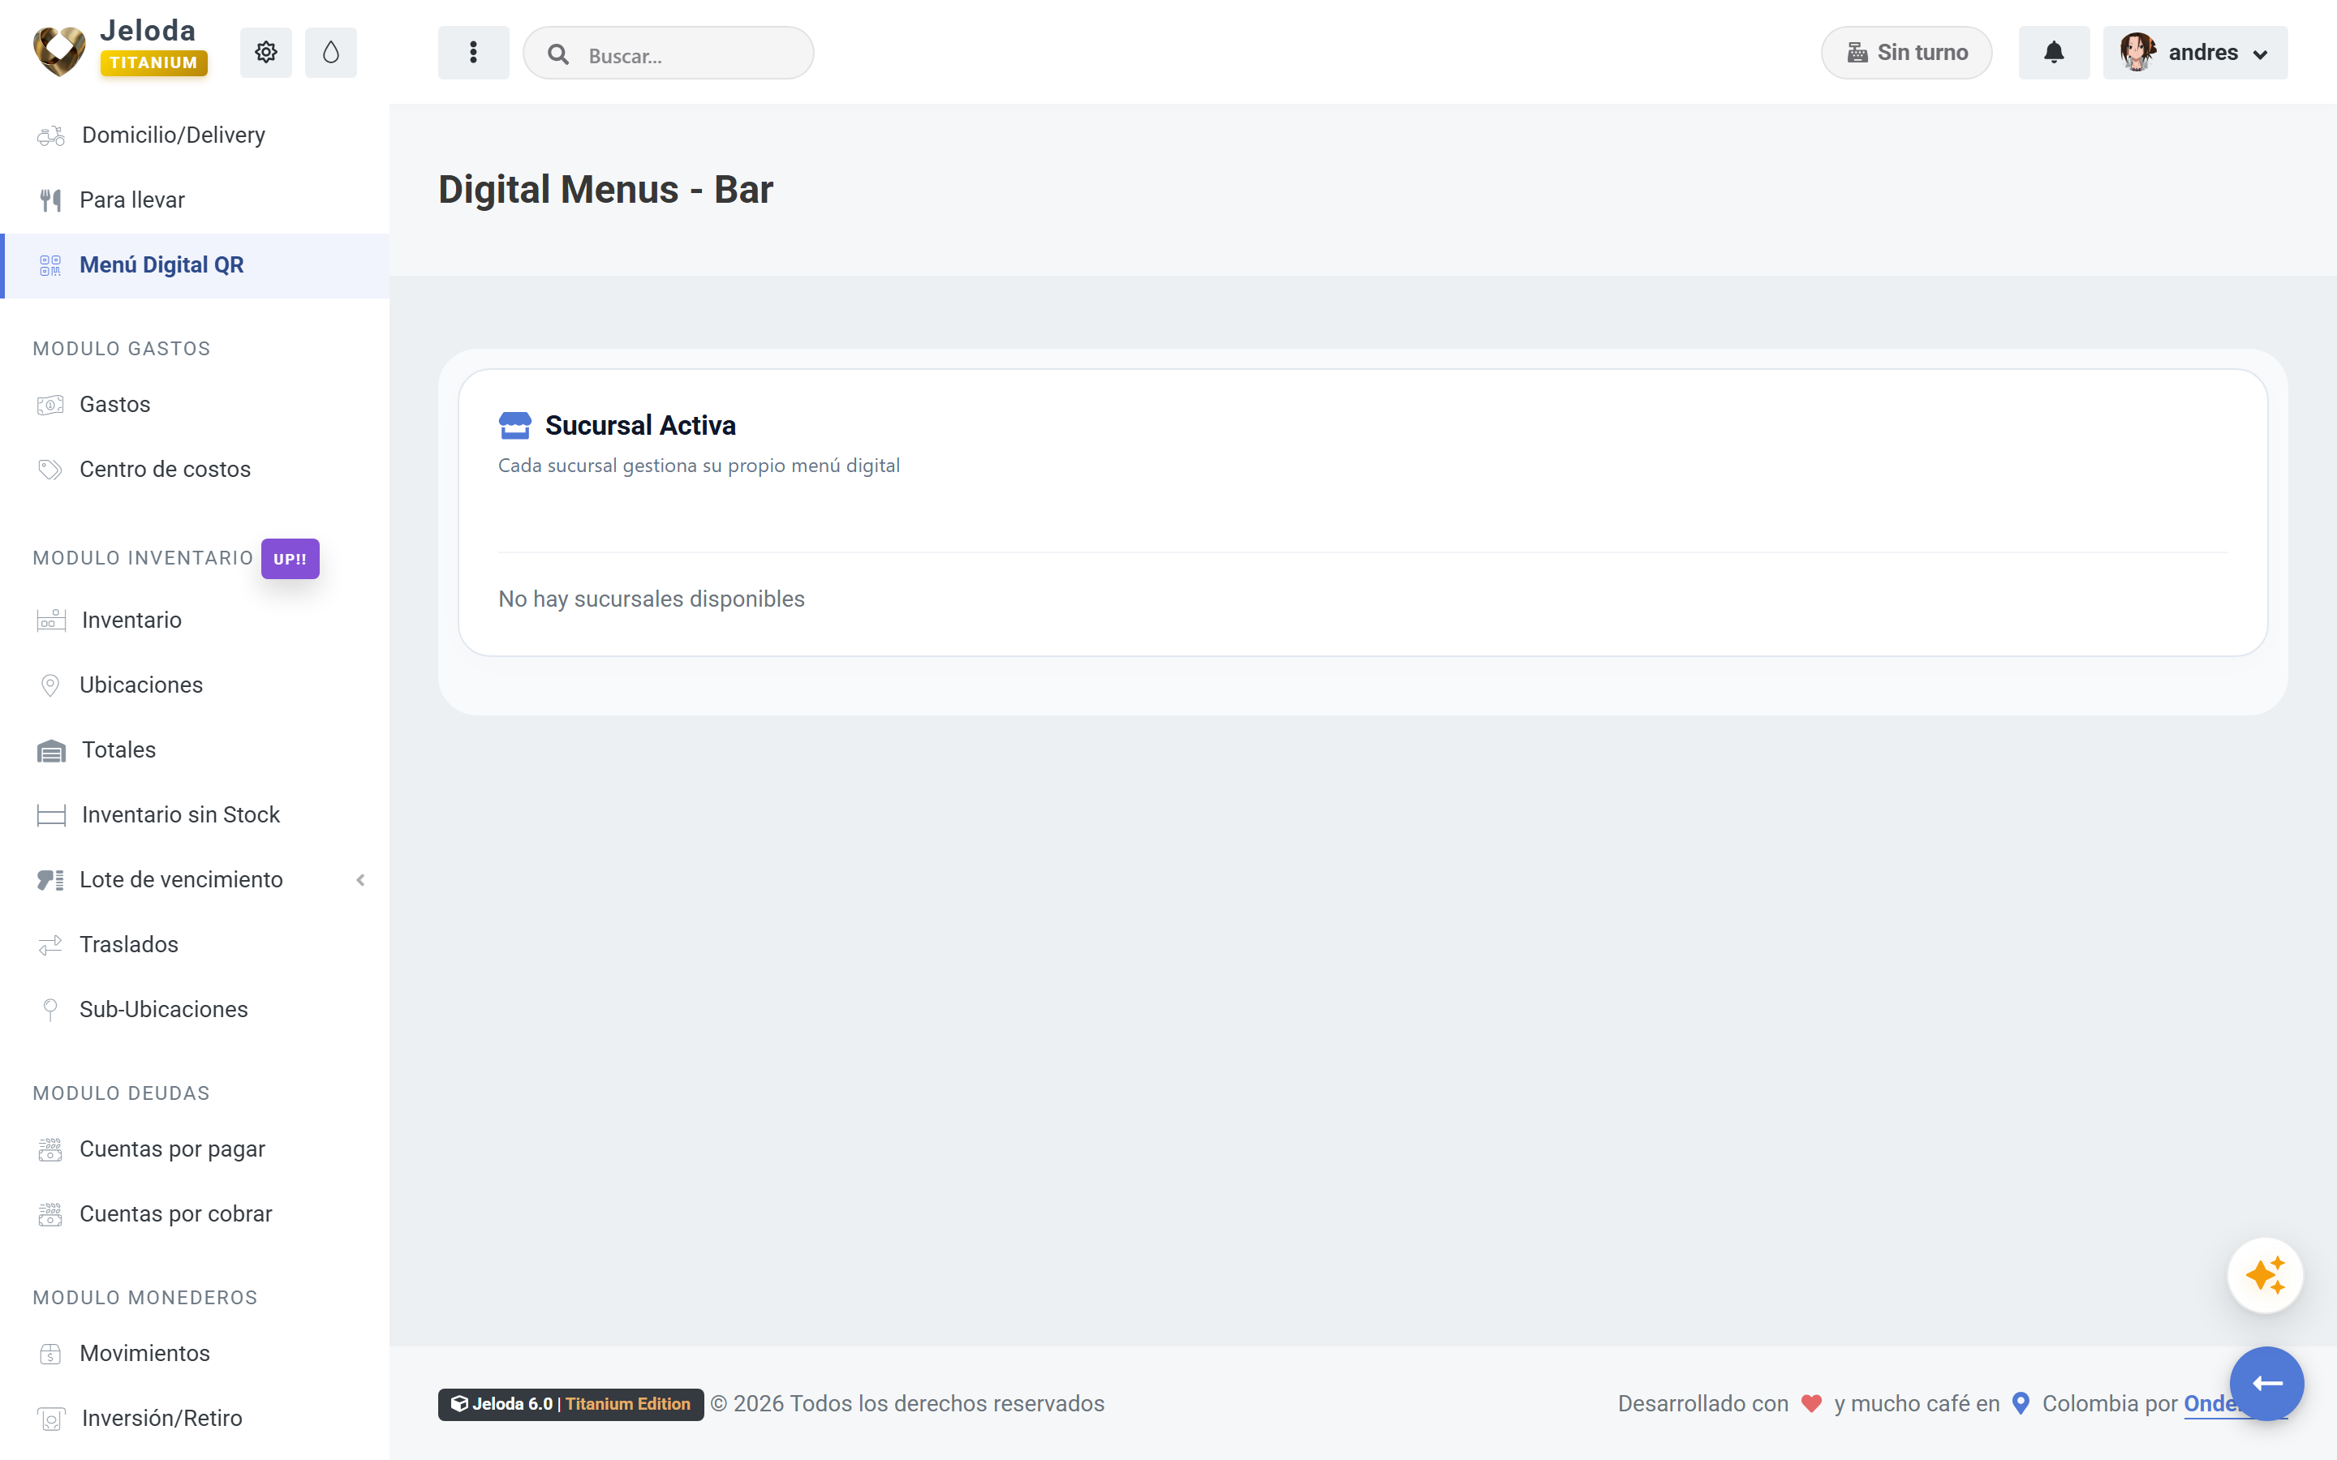
Task: Open the settings gear icon
Action: coord(265,52)
